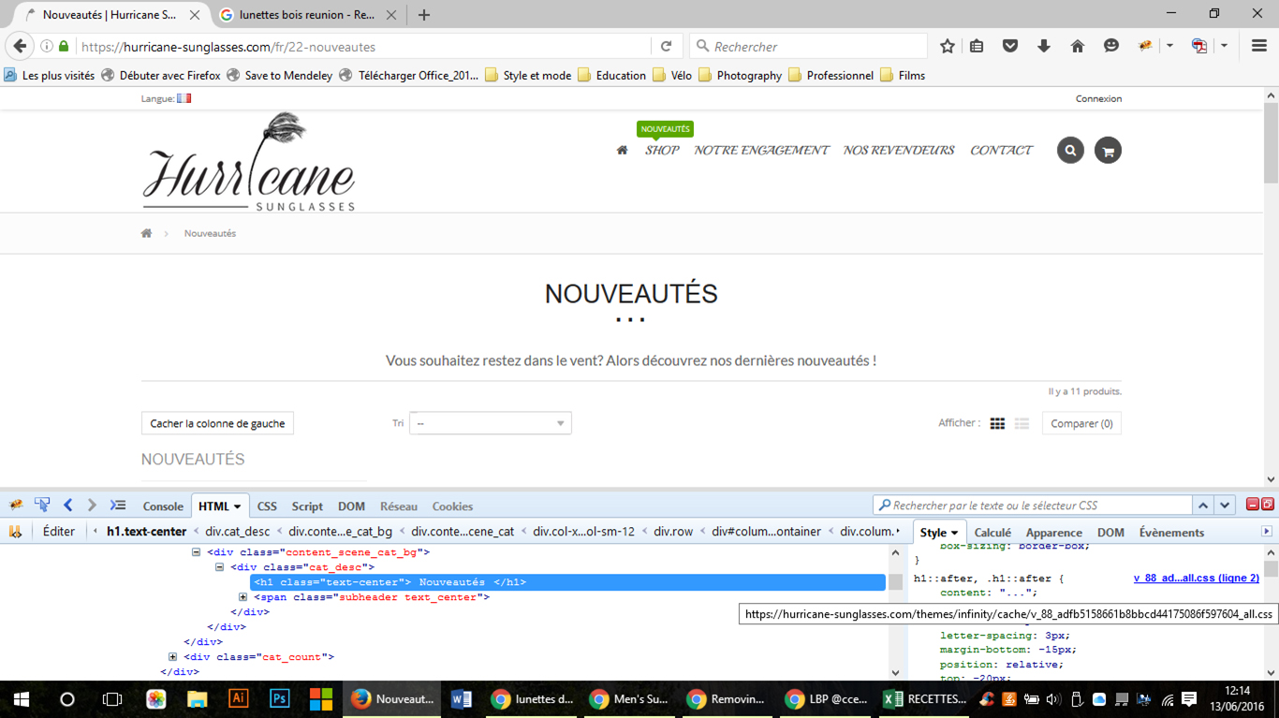
Task: Click Cacher la colonne de gauche button
Action: (217, 423)
